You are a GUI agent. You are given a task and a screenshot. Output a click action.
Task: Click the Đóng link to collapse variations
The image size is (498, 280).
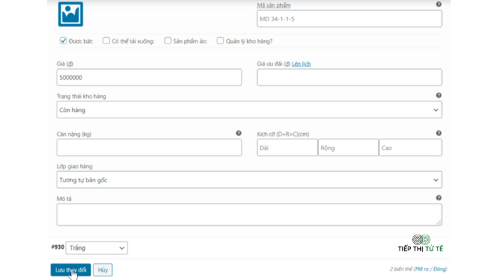coord(439,269)
